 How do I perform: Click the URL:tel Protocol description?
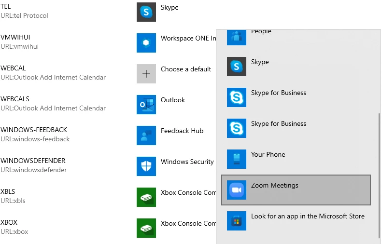tap(24, 16)
